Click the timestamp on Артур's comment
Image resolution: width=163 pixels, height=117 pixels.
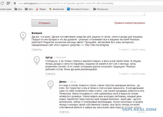pos(132,74)
